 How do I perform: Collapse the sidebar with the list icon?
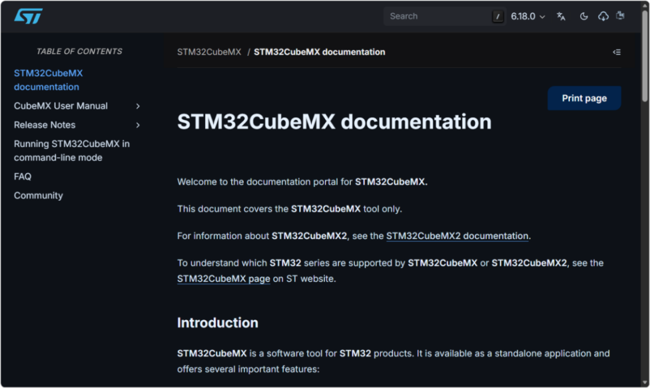point(617,52)
